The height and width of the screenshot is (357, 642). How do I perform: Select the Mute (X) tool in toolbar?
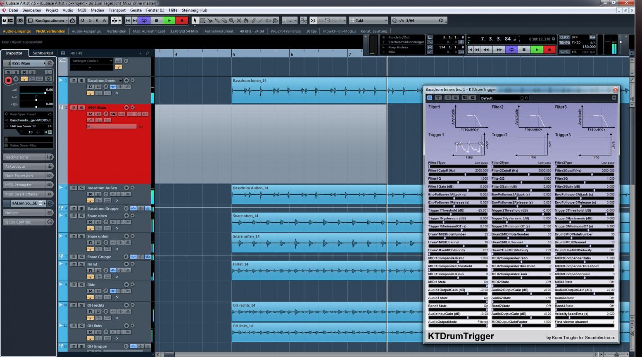coord(239,20)
